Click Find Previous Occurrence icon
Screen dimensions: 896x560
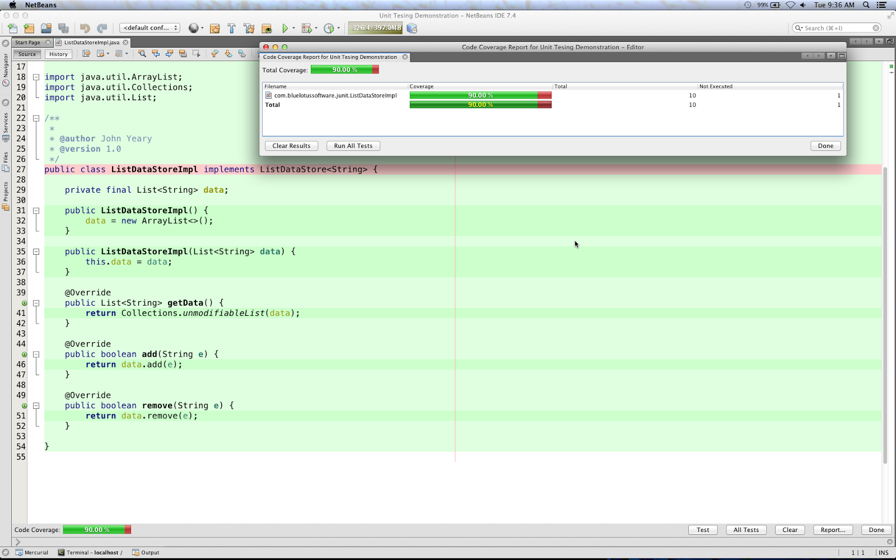click(156, 54)
